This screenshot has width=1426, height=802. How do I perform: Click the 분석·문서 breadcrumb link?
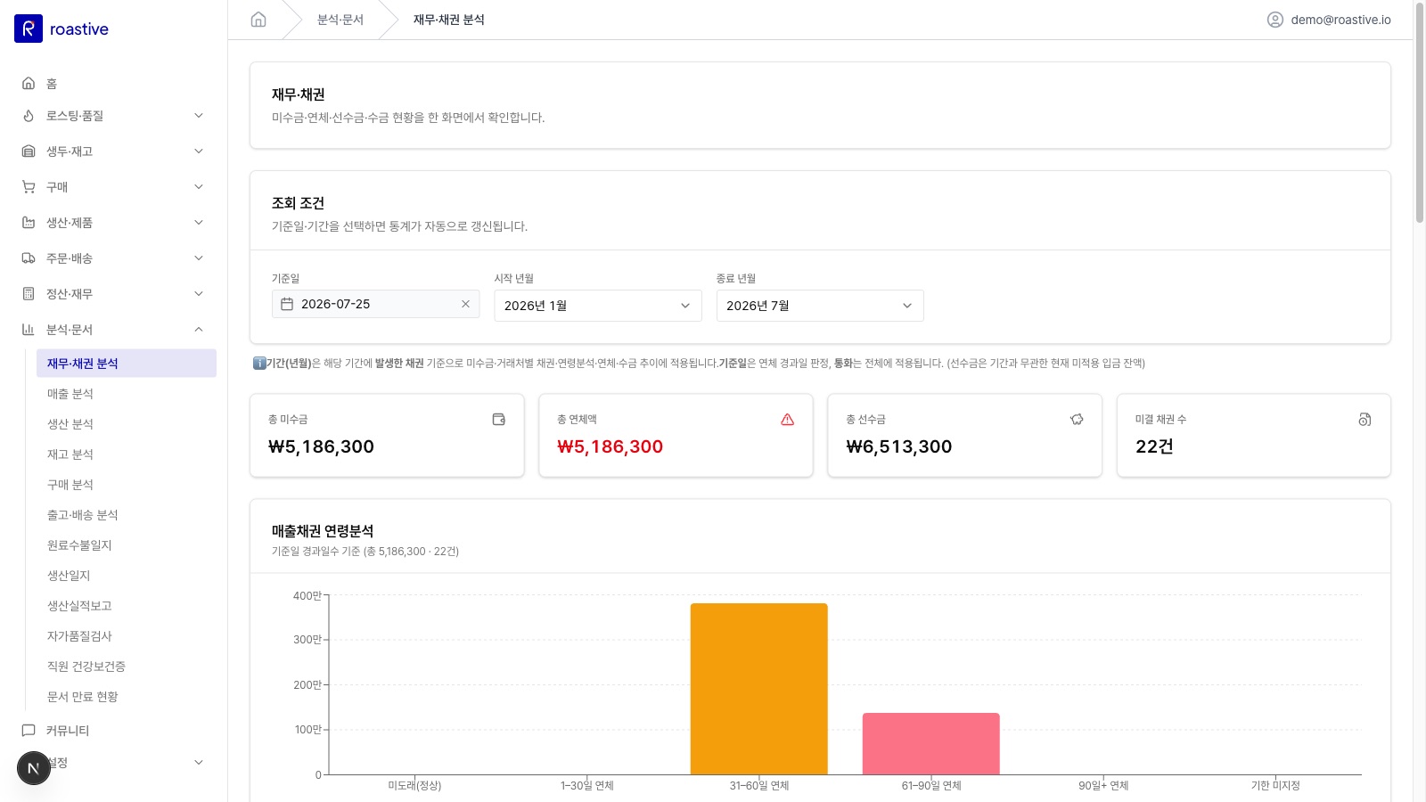340,20
